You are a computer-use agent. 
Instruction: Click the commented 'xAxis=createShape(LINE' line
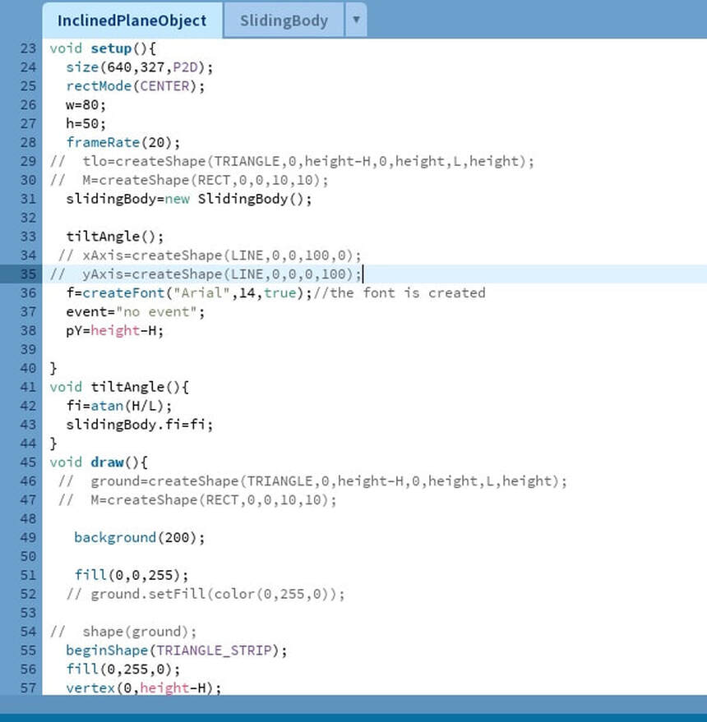tap(210, 255)
